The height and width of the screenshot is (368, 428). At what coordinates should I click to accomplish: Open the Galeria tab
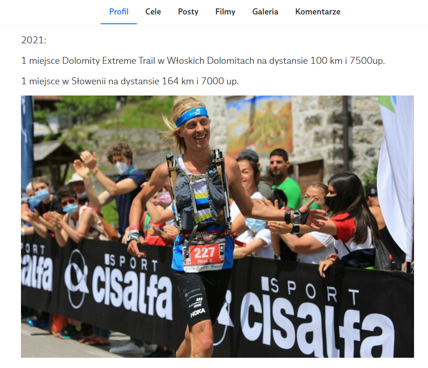[265, 12]
